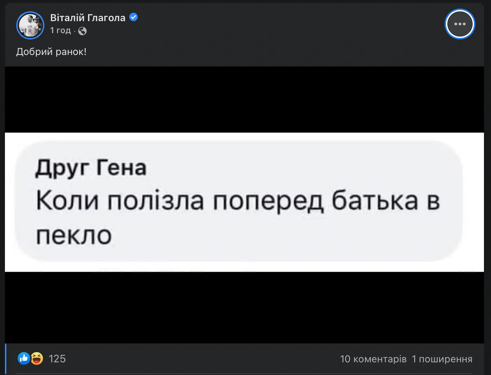This screenshot has width=491, height=375.
Task: Click the laughing Haha reaction emoji
Action: click(x=37, y=358)
